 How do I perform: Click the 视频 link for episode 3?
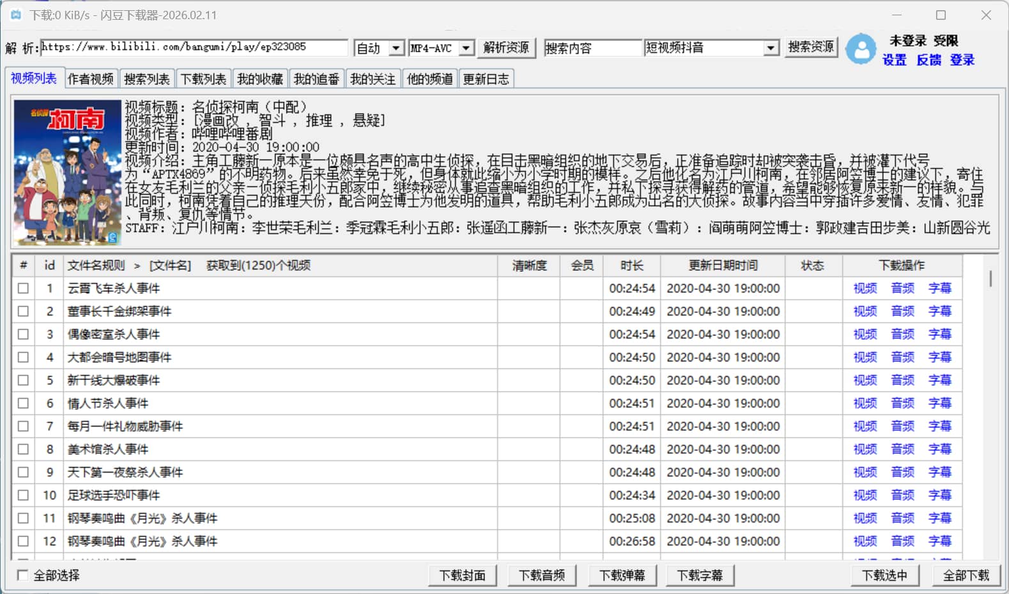pos(865,334)
